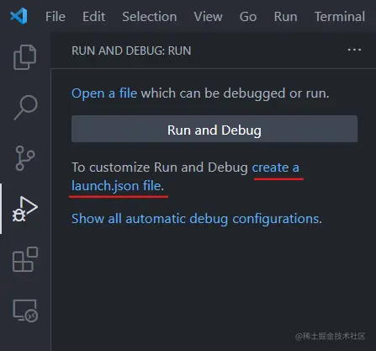Open Views and More Actions ellipsis
This screenshot has width=376, height=351.
tap(354, 50)
